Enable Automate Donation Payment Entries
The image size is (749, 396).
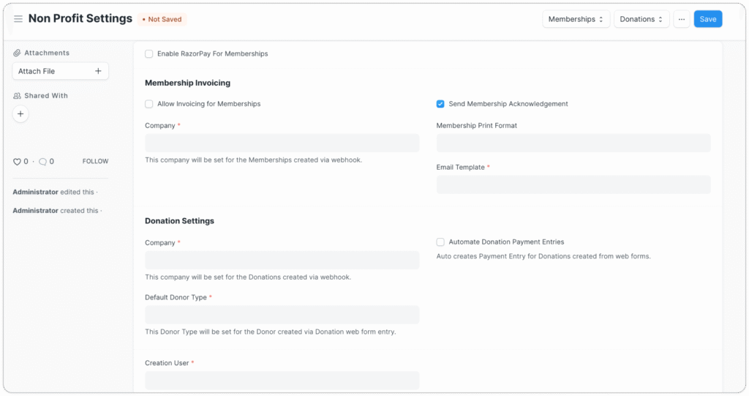coord(440,242)
